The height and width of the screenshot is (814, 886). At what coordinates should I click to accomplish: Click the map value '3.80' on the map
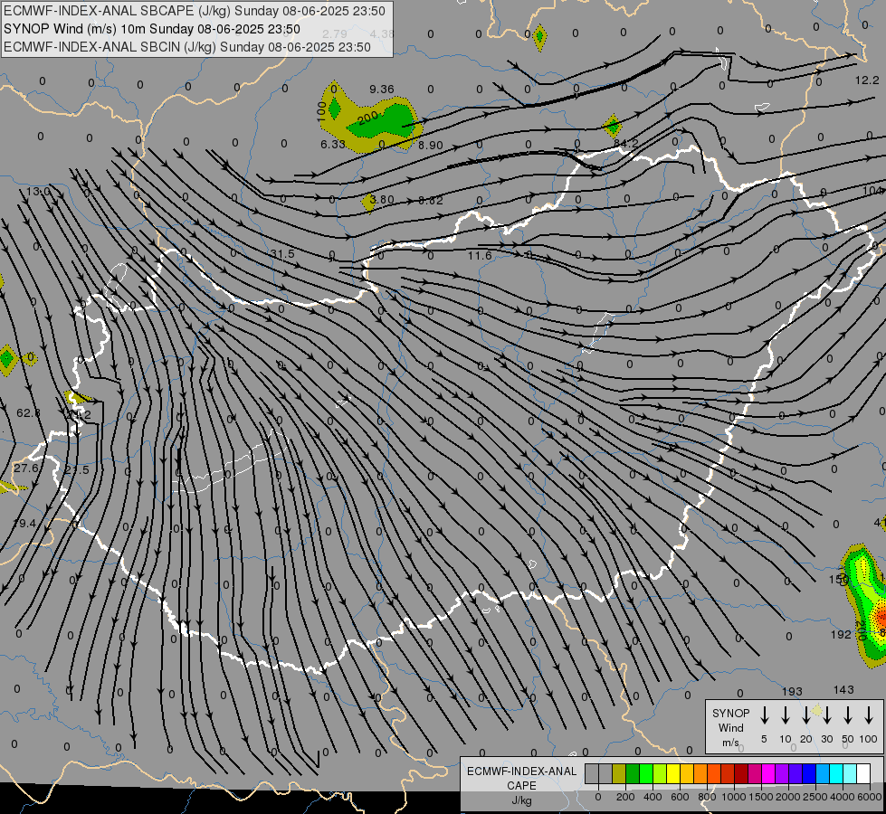[x=382, y=199]
